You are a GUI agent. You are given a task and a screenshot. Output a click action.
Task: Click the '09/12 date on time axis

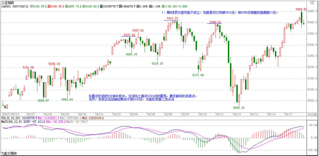(237, 114)
